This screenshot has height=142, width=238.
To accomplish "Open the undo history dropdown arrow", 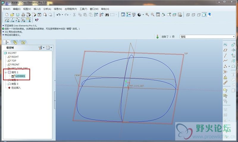I will click(x=62, y=15).
